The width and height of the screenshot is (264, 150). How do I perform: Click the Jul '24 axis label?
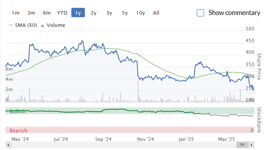(61, 139)
